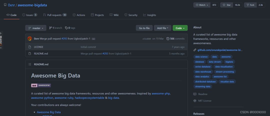Open the awesome-python link

click(x=42, y=98)
